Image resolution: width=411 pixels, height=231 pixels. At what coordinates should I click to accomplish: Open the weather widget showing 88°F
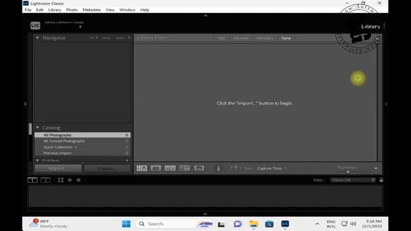pyautogui.click(x=48, y=224)
